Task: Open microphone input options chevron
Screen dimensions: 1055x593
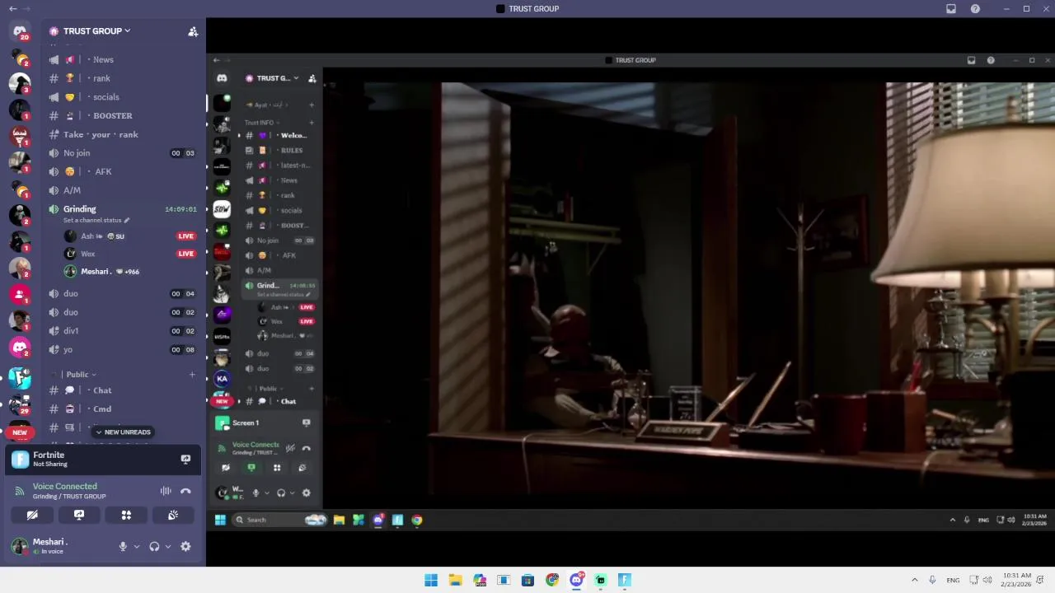Action: pyautogui.click(x=137, y=546)
